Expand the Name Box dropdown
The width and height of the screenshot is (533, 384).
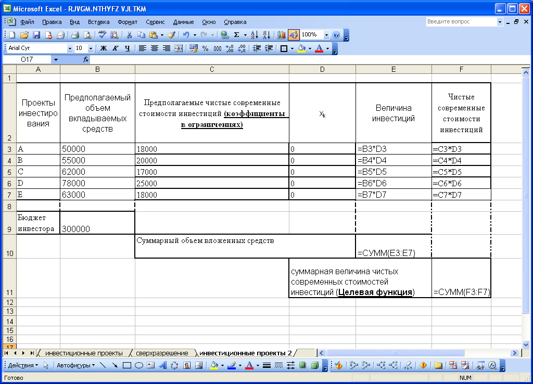(55, 59)
